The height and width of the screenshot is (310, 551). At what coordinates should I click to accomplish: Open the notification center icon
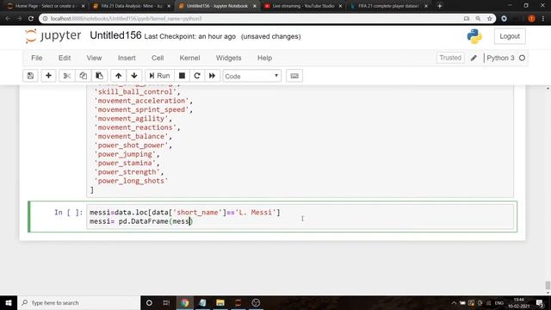tap(540, 302)
